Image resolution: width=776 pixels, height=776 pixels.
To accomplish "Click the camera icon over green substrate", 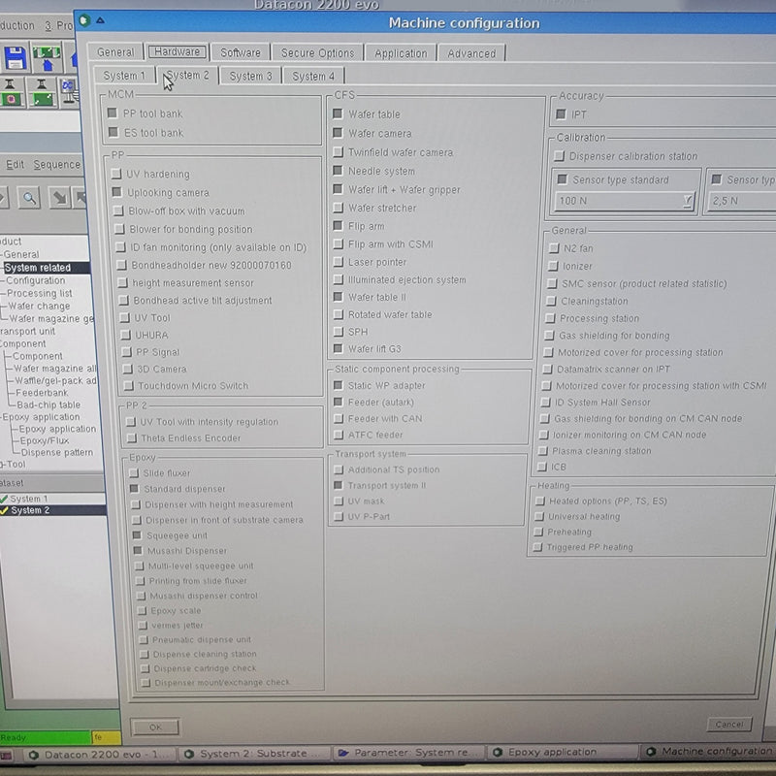I will 42,92.
